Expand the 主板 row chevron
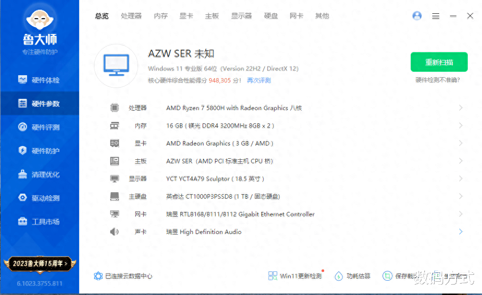Viewport: 482px width, 295px height. [x=460, y=161]
